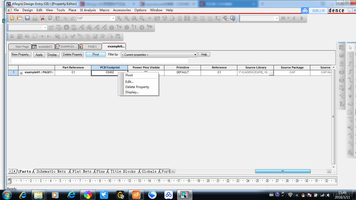Click the Part Reference C1 cell
This screenshot has height=200, width=356.
tap(73, 73)
